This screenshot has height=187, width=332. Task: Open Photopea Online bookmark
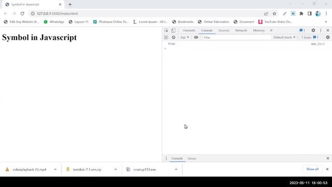(110, 22)
